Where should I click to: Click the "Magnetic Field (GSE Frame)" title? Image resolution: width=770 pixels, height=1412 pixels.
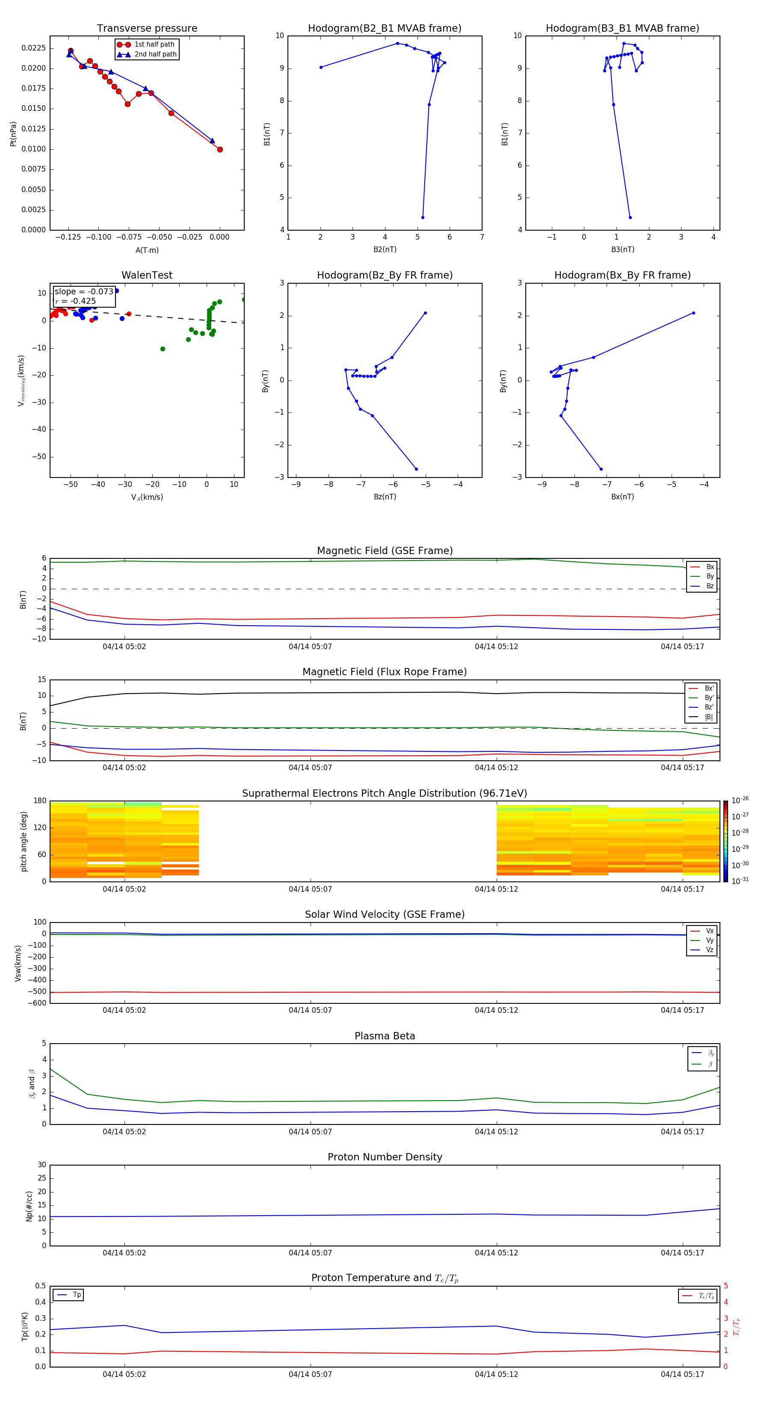pyautogui.click(x=385, y=551)
